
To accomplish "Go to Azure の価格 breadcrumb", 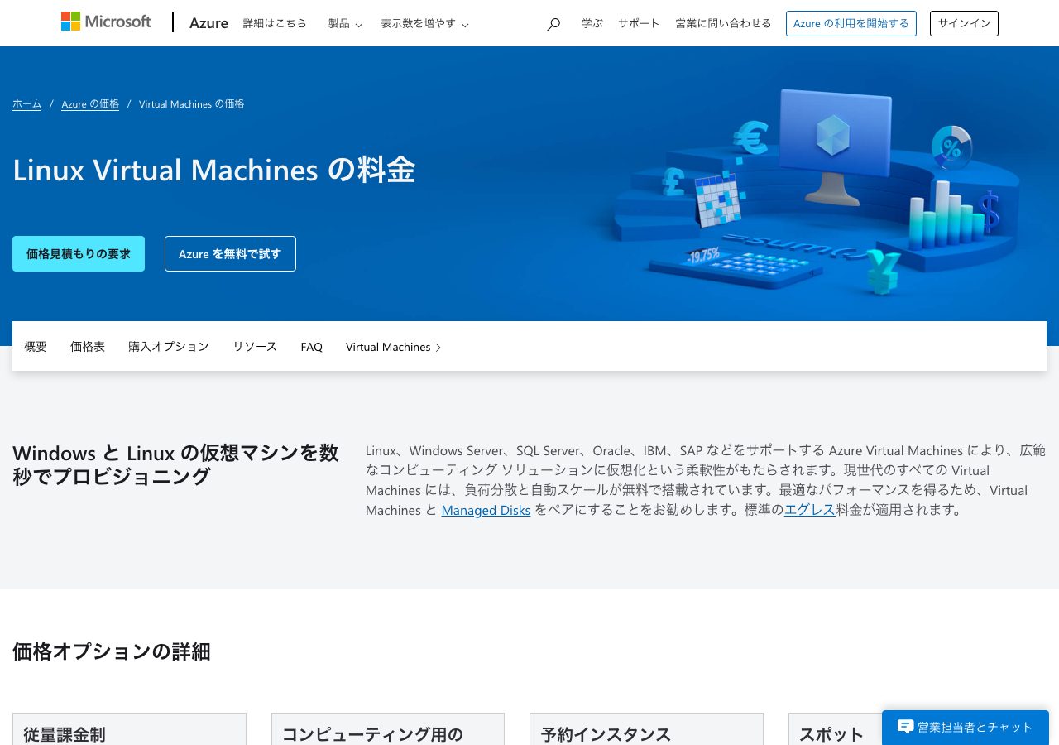I will pyautogui.click(x=90, y=103).
